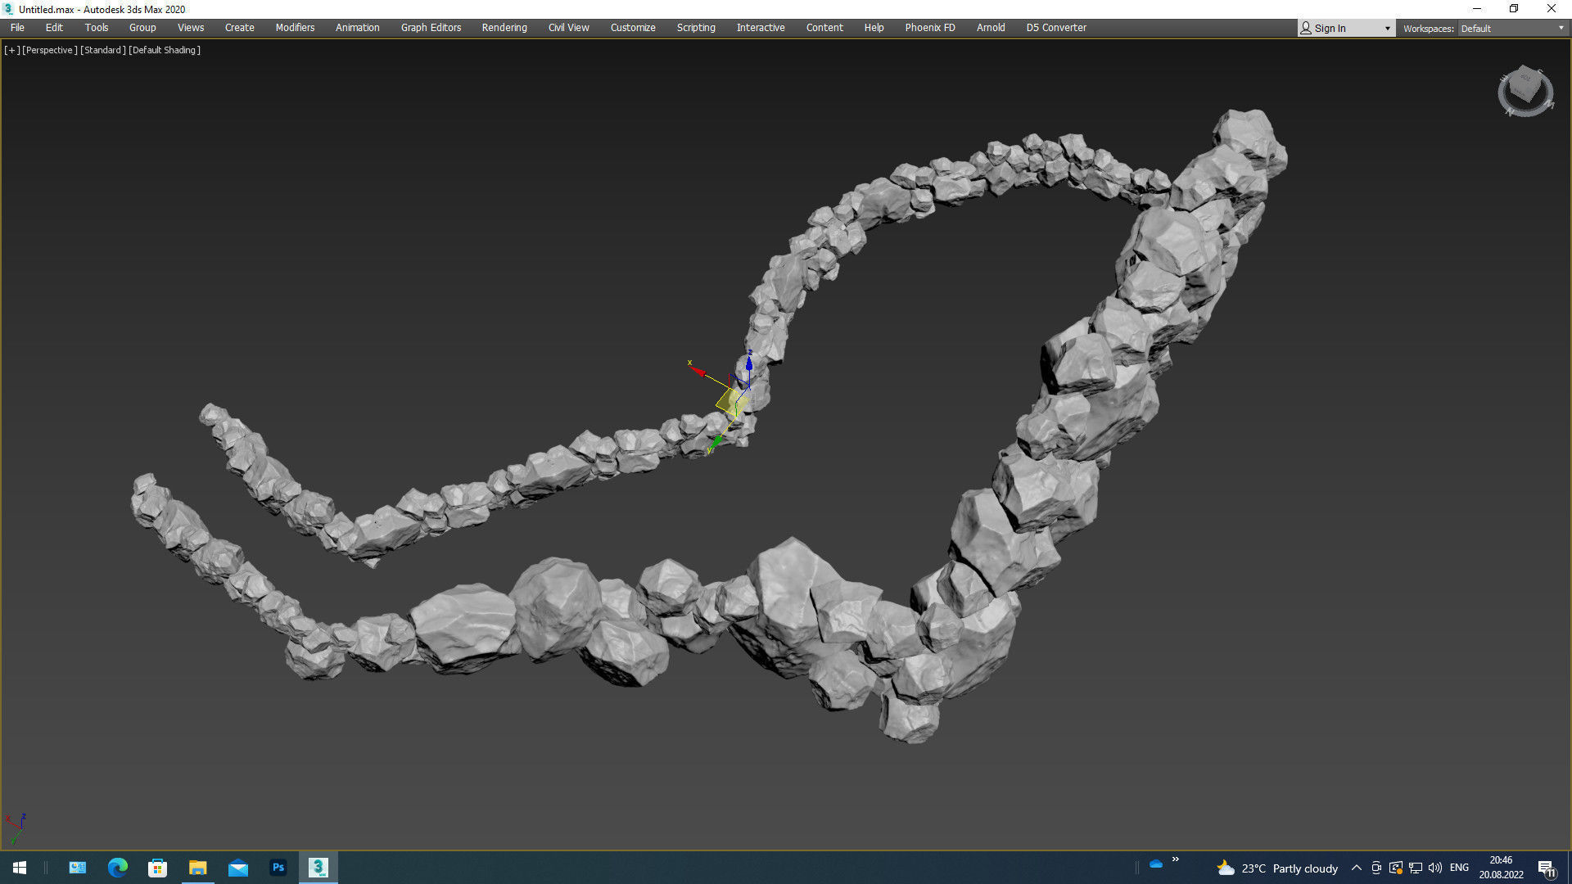The height and width of the screenshot is (884, 1572).
Task: Open the Arnold menu
Action: click(x=991, y=27)
